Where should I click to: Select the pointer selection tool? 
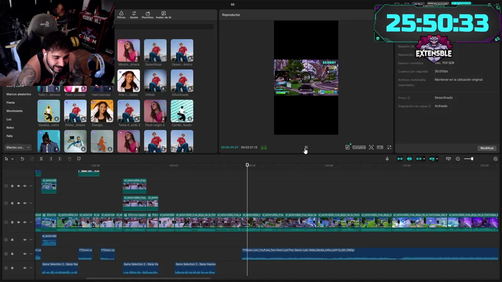(6, 159)
